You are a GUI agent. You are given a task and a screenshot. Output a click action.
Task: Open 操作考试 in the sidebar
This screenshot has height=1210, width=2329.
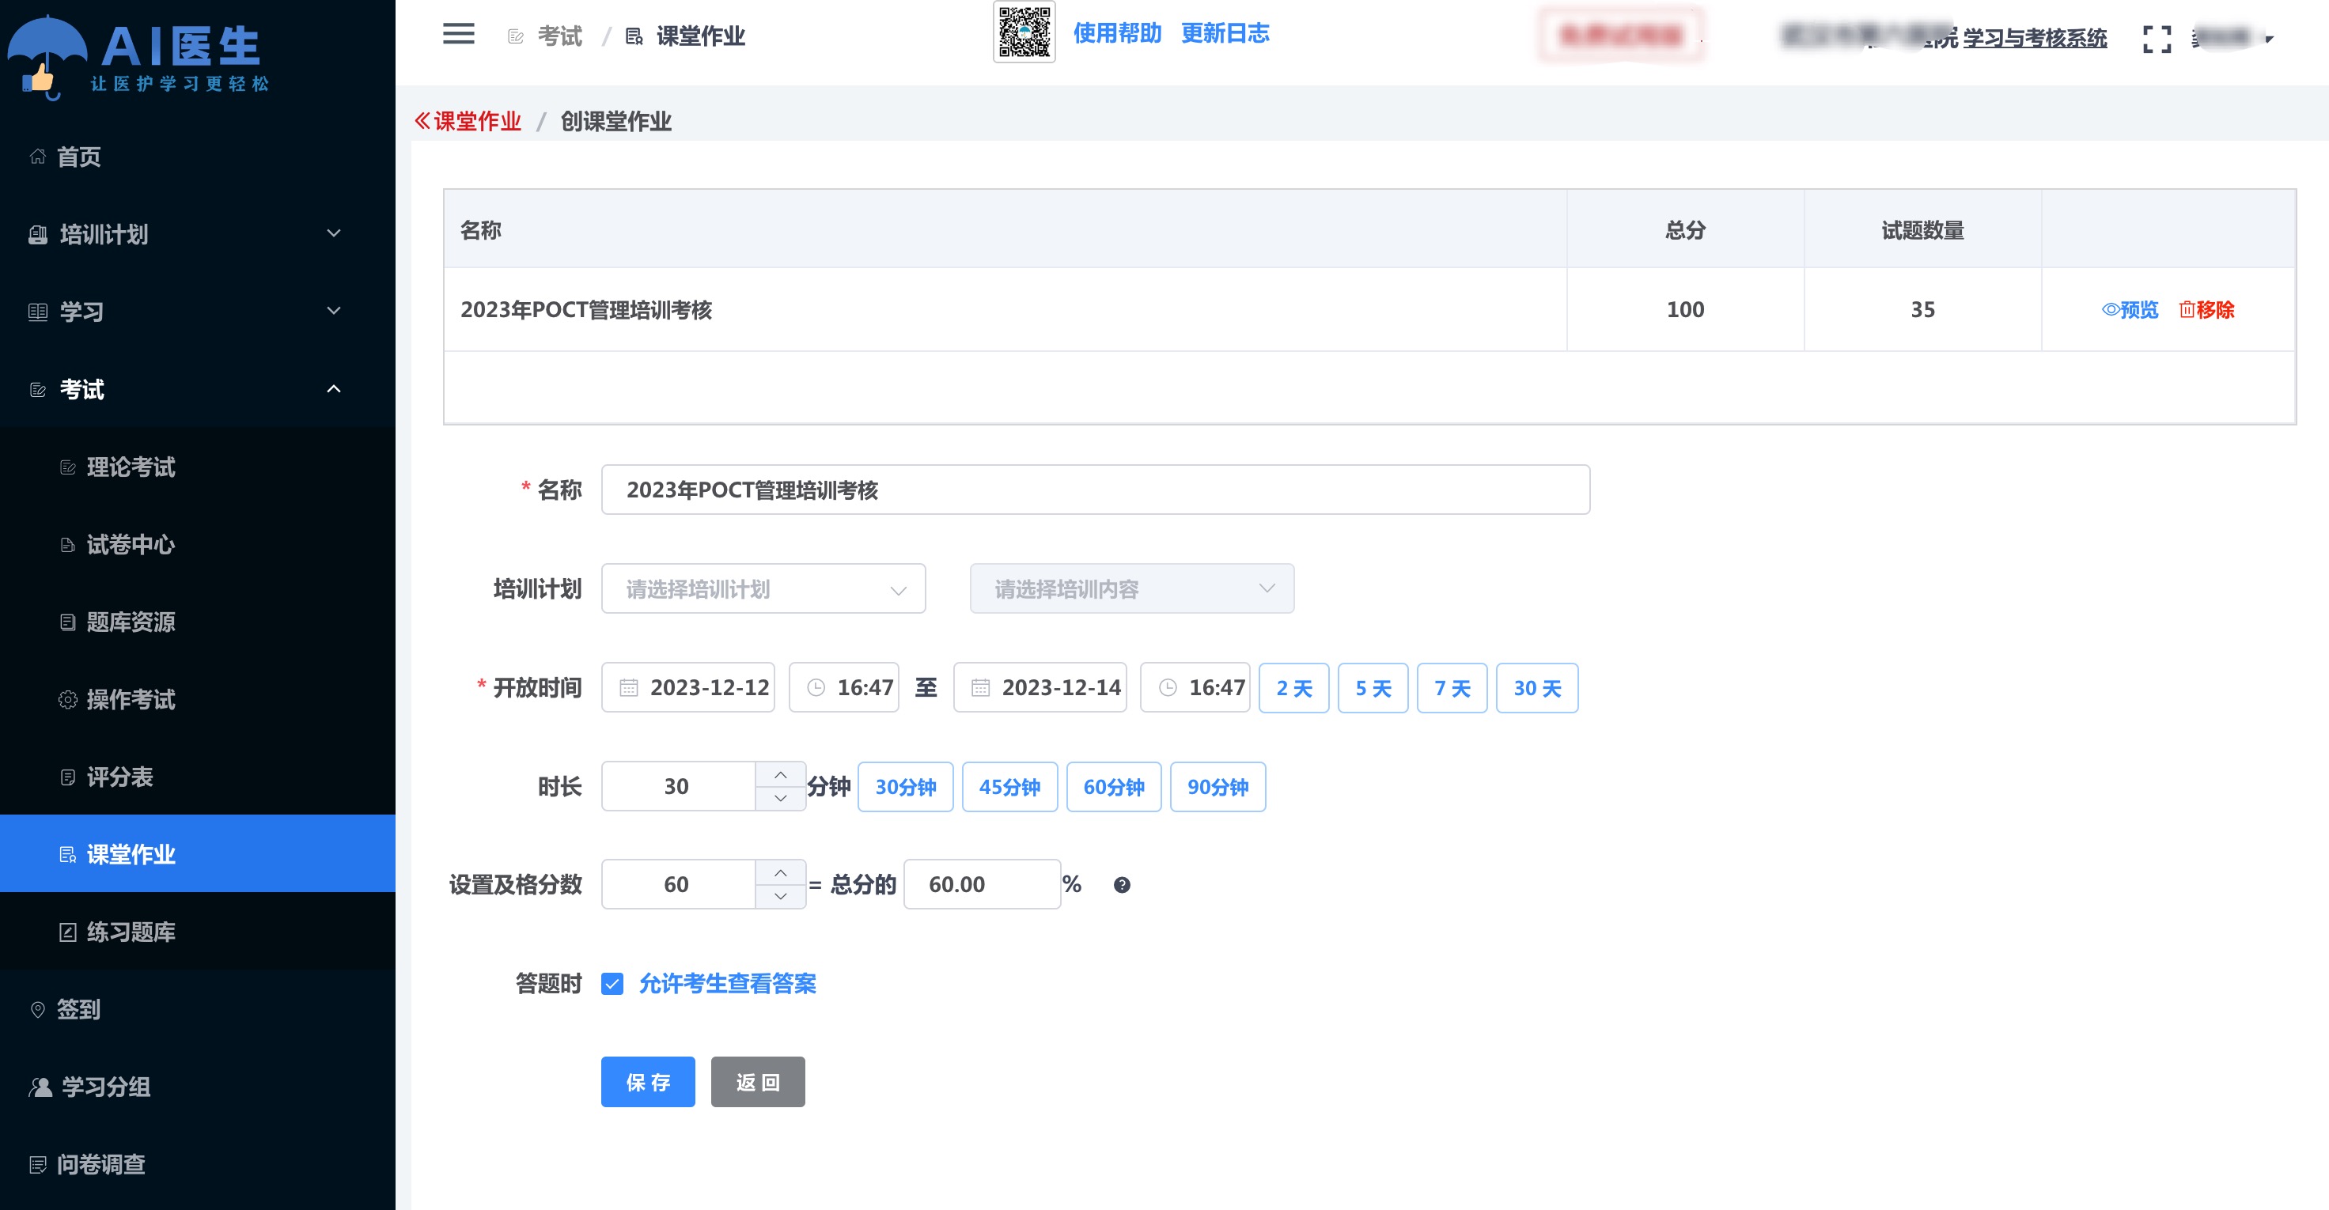click(198, 699)
